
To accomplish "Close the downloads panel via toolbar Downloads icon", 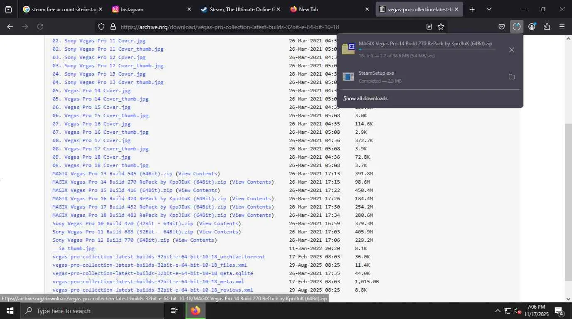I will click(517, 27).
